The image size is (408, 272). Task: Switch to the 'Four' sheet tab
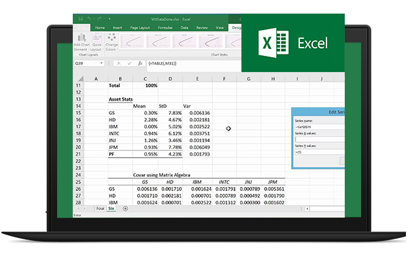[x=100, y=209]
